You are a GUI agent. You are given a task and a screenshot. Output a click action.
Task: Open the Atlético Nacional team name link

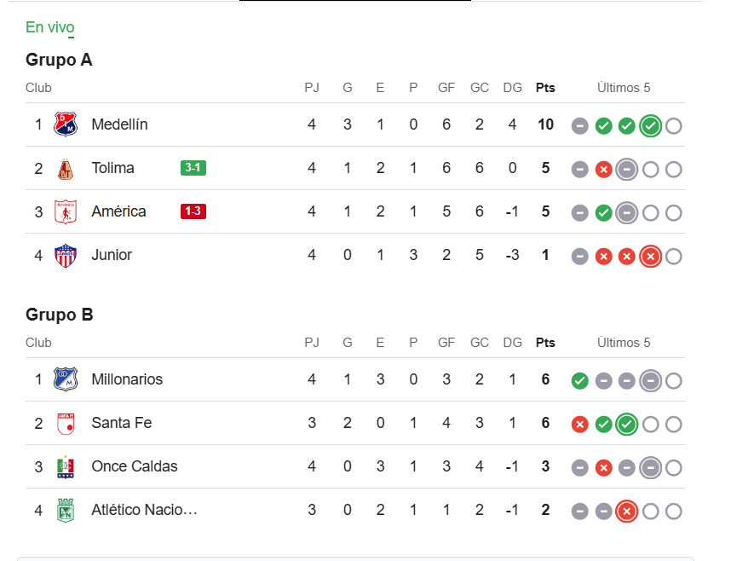click(x=144, y=510)
